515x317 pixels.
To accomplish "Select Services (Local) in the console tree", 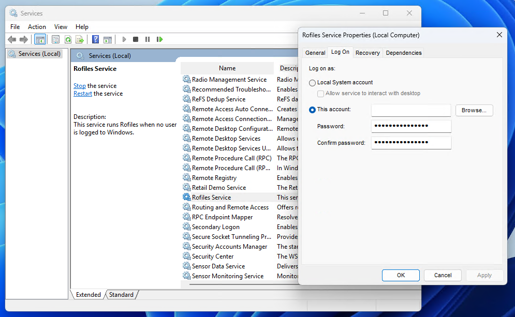I will point(35,53).
